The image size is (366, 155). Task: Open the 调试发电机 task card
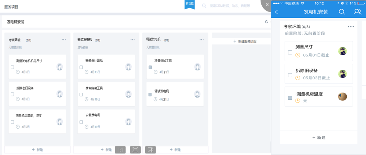tap(174, 94)
